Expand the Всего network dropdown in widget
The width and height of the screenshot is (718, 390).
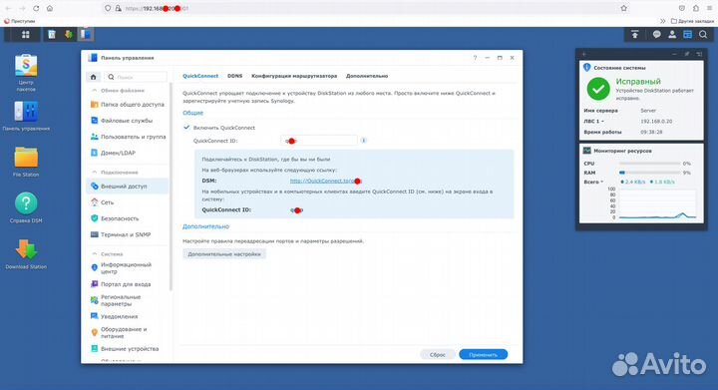click(x=594, y=182)
